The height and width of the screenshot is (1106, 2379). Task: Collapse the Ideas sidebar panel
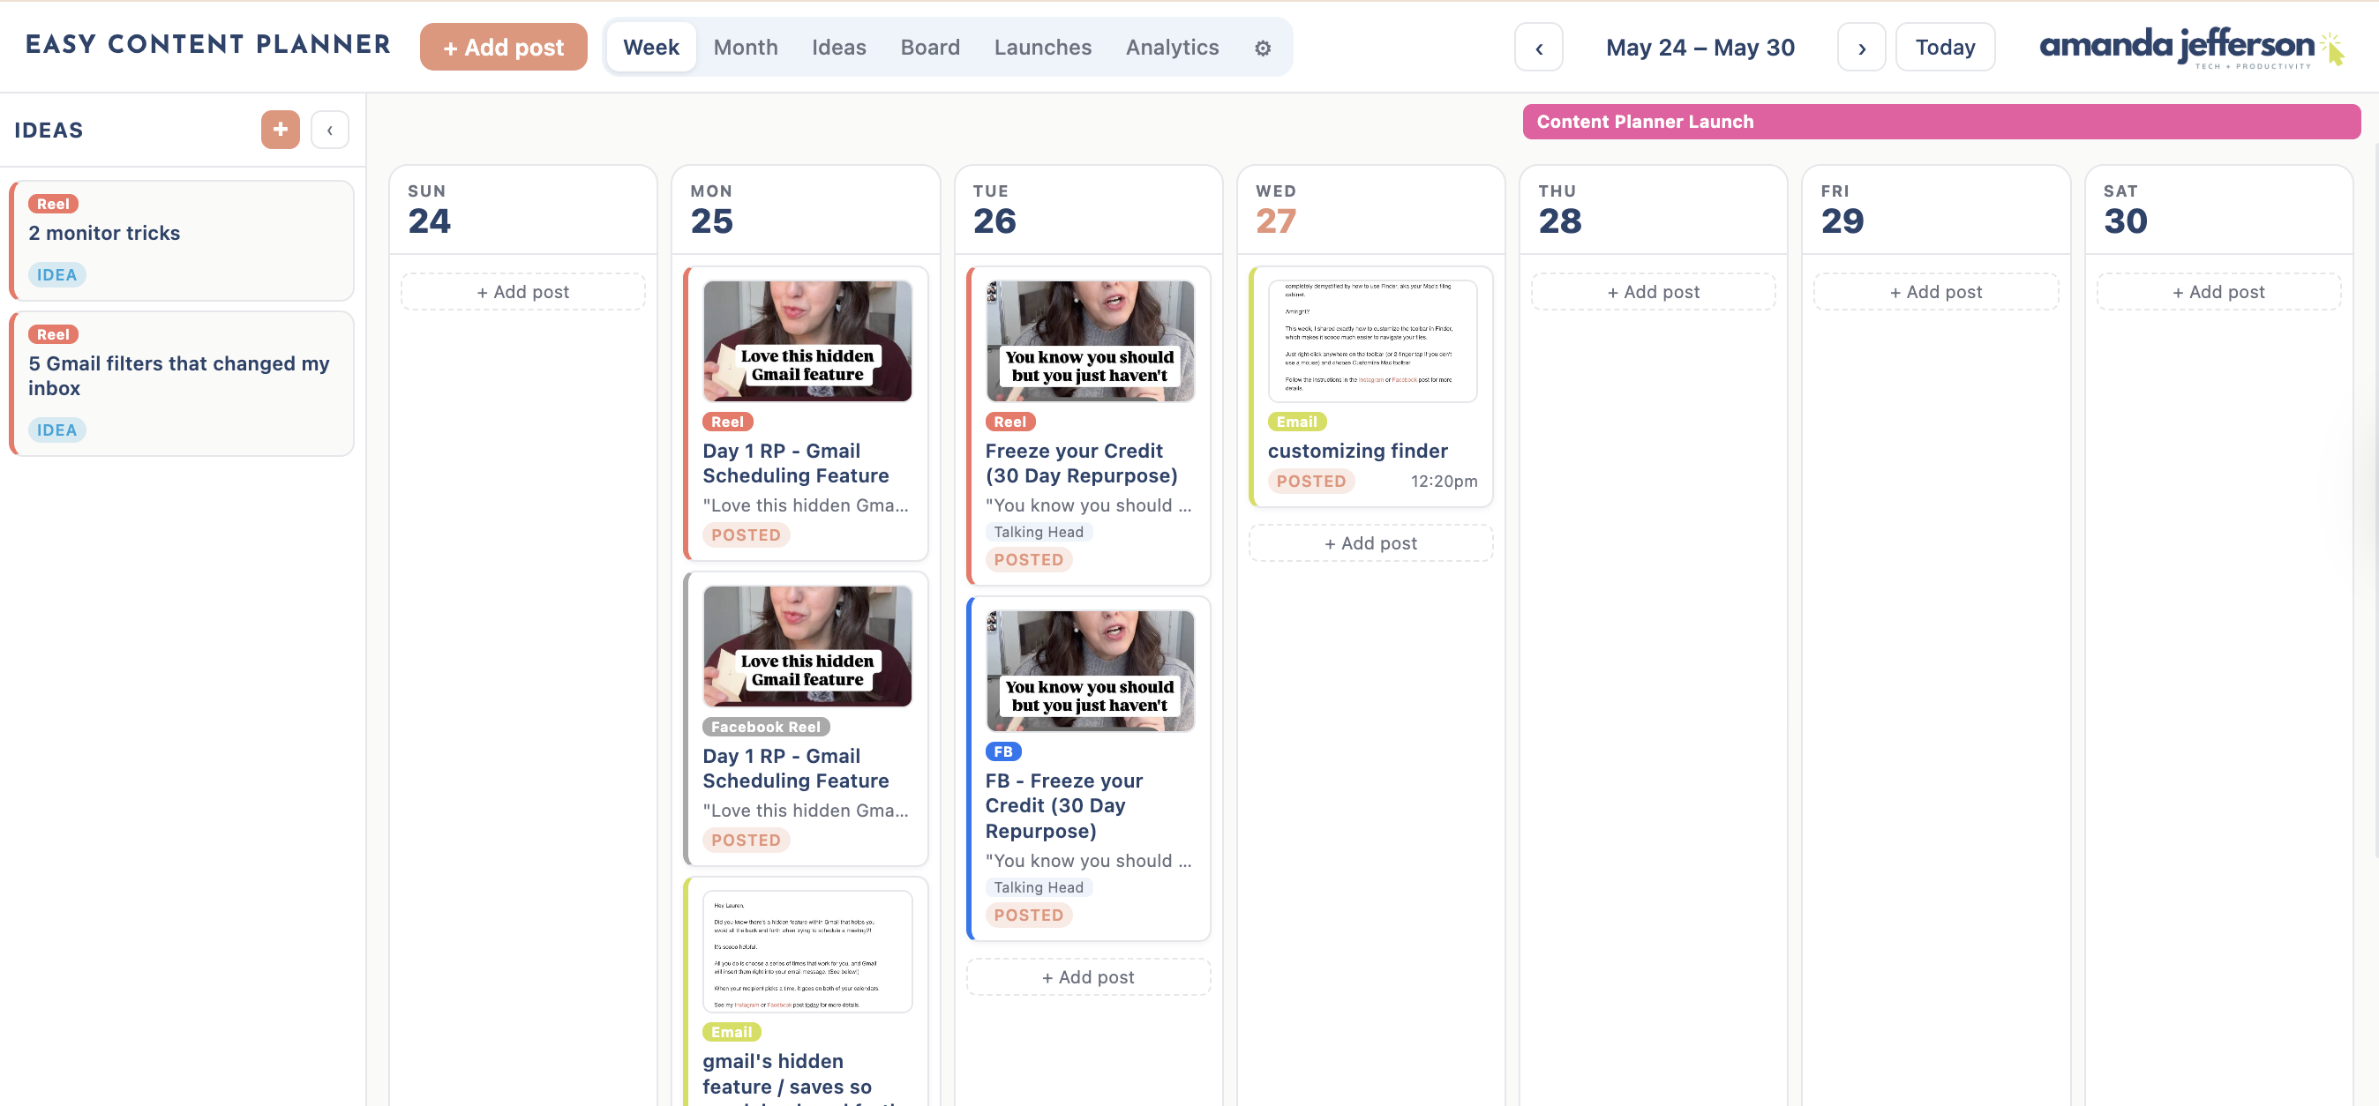pyautogui.click(x=330, y=130)
